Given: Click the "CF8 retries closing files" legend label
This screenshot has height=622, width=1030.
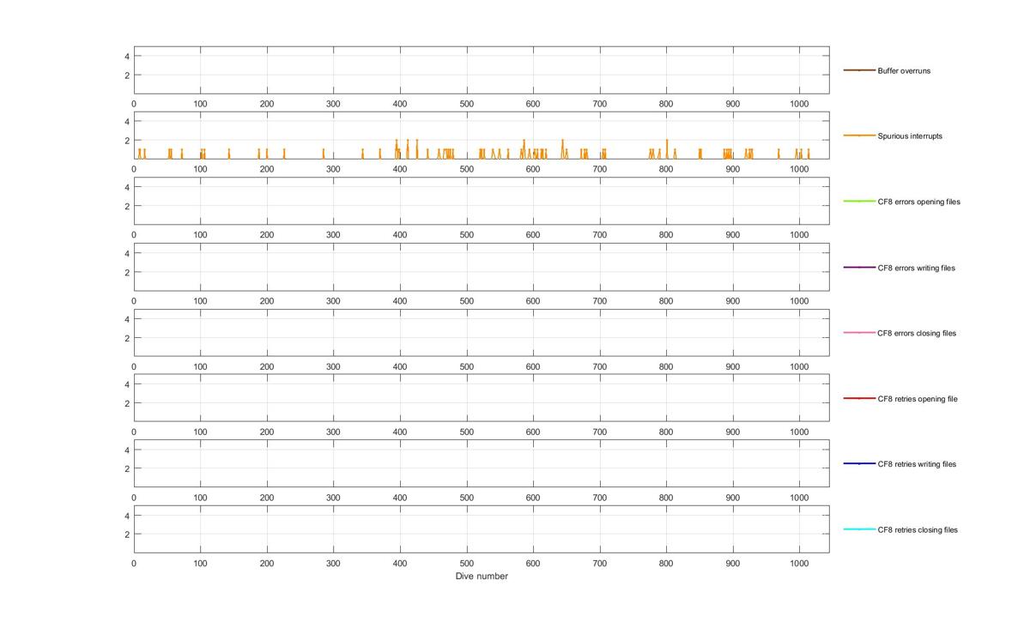Looking at the screenshot, I should tap(918, 530).
